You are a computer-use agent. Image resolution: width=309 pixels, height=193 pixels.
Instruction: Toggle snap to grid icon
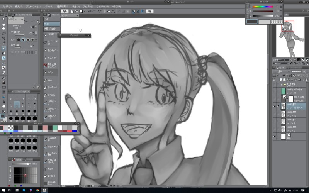point(143,11)
